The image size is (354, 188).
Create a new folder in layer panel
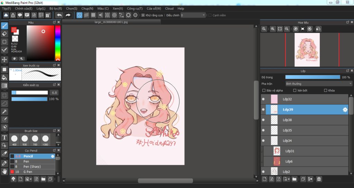click(x=294, y=179)
